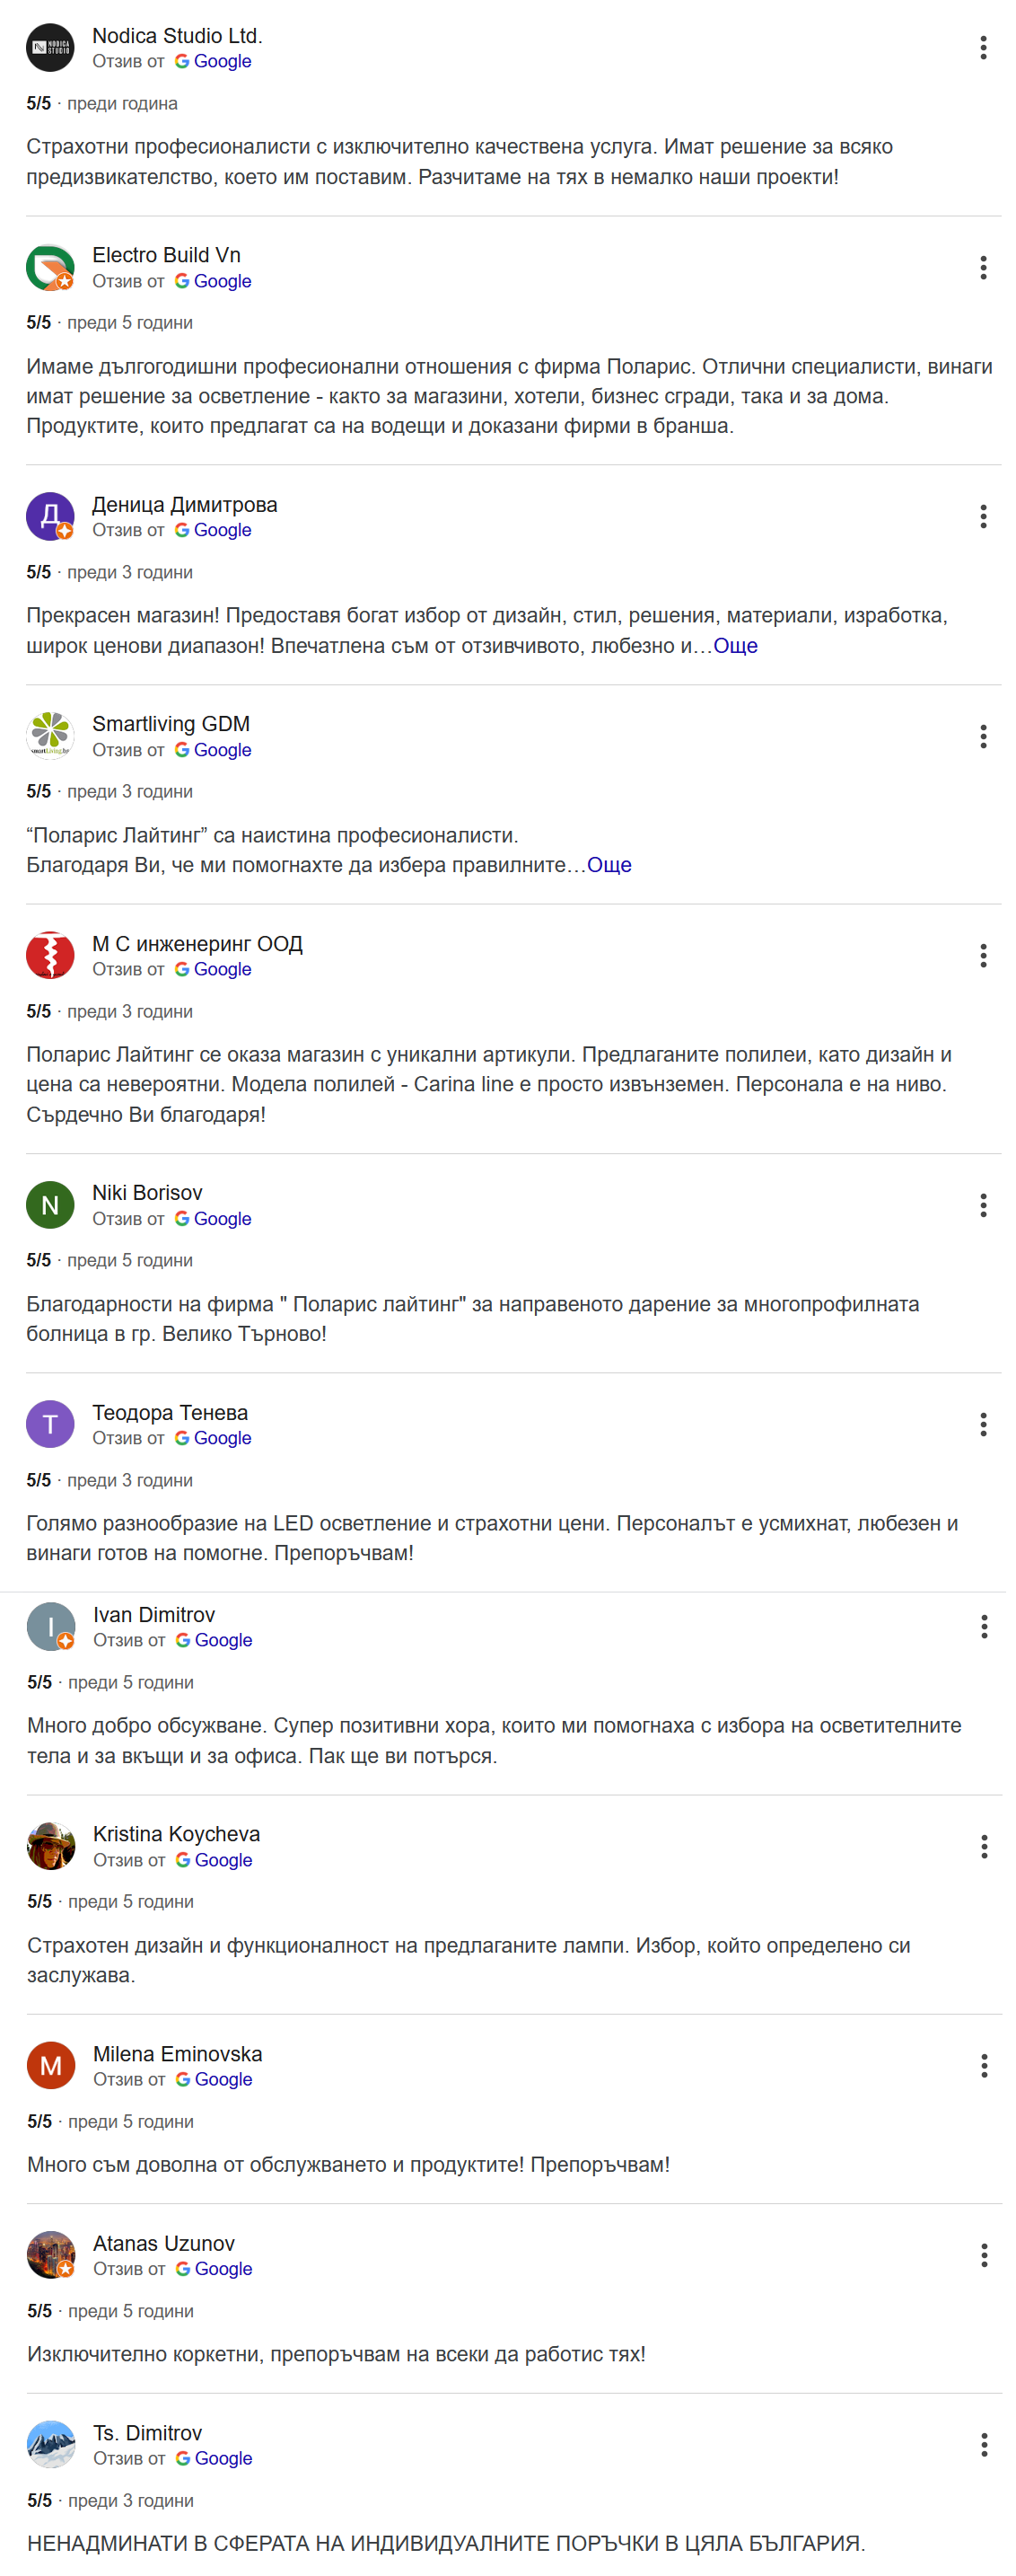Click the Electro Build Vn avatar icon
Image resolution: width=1016 pixels, height=2576 pixels.
50,267
